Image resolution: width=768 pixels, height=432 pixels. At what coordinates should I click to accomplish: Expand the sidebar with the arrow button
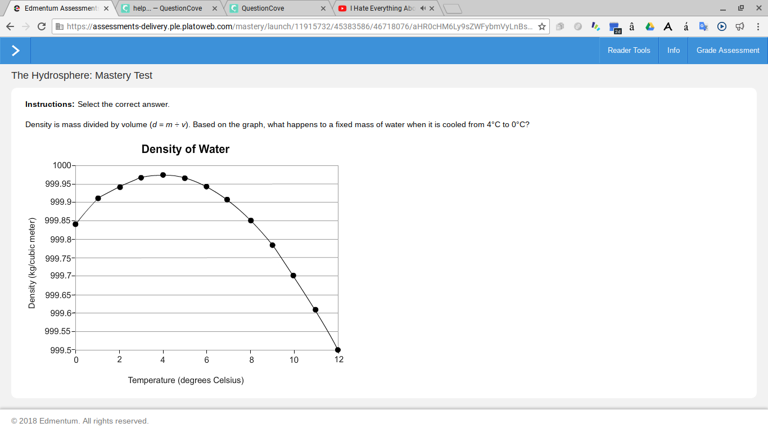(x=15, y=51)
